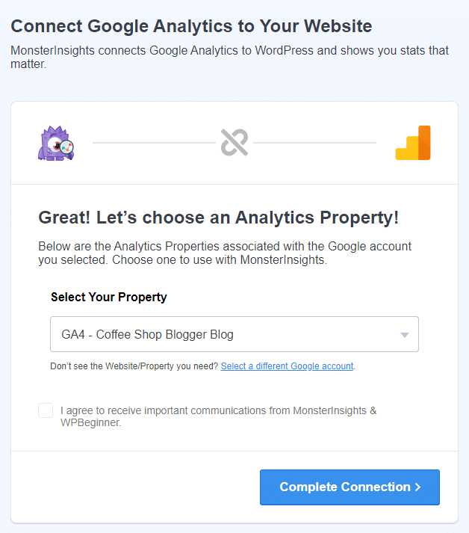The width and height of the screenshot is (469, 533).
Task: Click the connector line left of chain icon
Action: tap(154, 143)
